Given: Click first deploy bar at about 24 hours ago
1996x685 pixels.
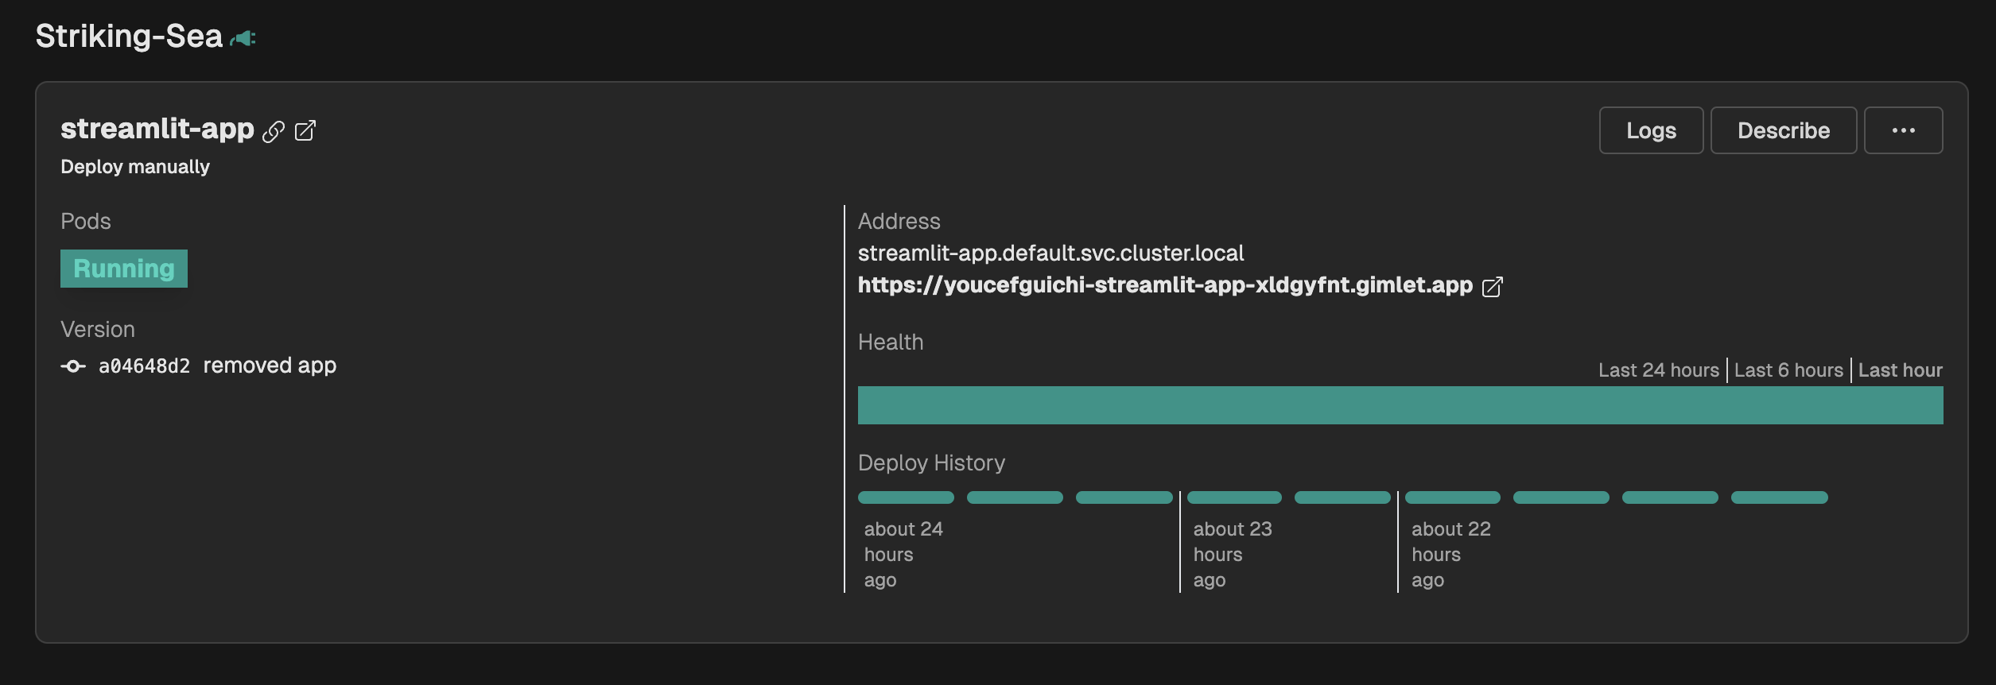Looking at the screenshot, I should coord(906,497).
